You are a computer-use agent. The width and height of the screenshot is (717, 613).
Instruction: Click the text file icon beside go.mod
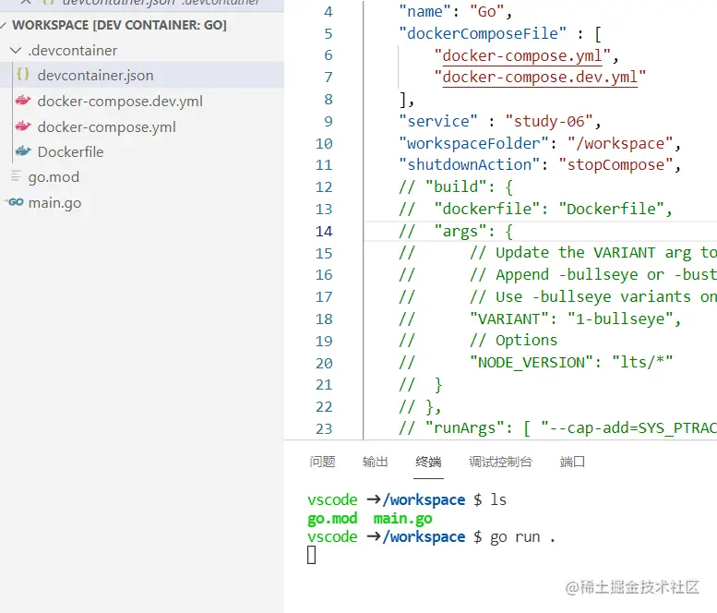click(x=16, y=175)
